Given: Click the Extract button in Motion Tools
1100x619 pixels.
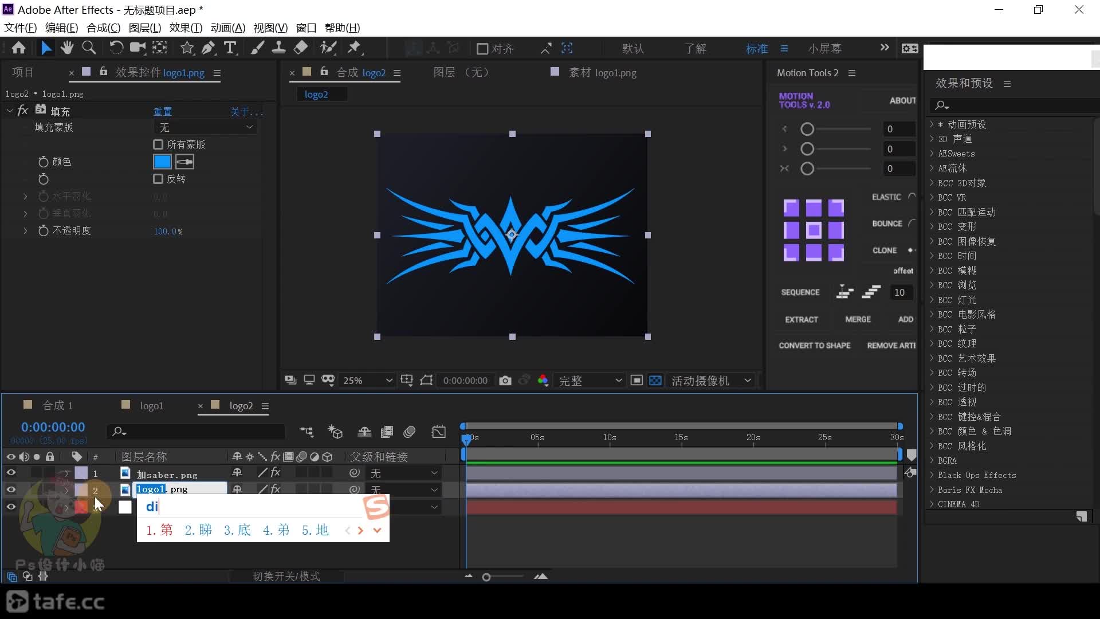Looking at the screenshot, I should click(801, 318).
